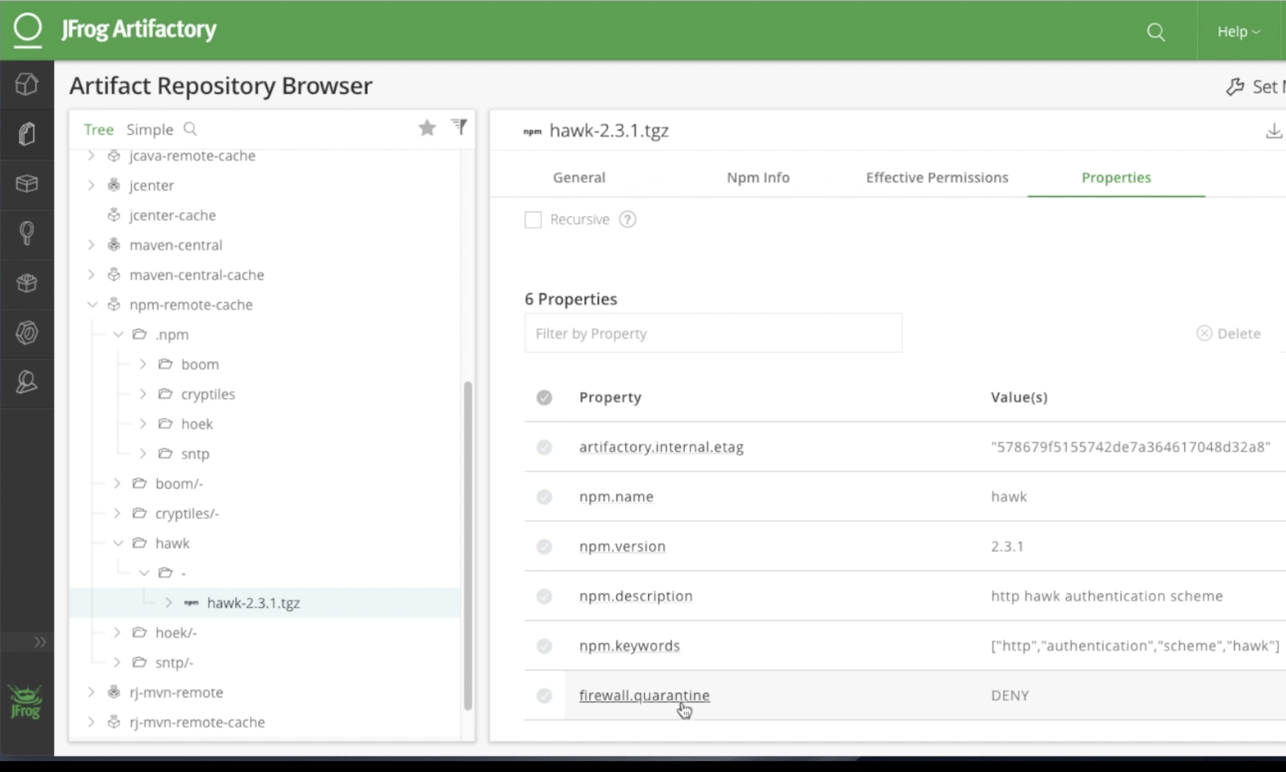Click the download artifact icon
1286x772 pixels.
(x=1273, y=131)
